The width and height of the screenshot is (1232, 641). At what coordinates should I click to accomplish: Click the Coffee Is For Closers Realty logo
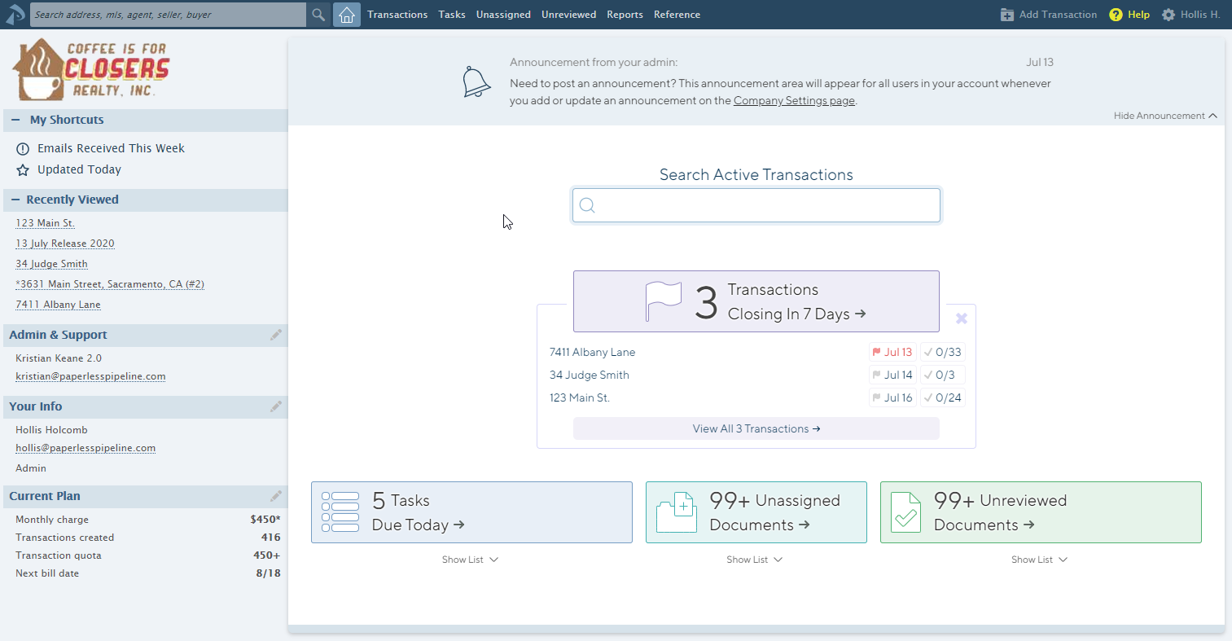[91, 70]
